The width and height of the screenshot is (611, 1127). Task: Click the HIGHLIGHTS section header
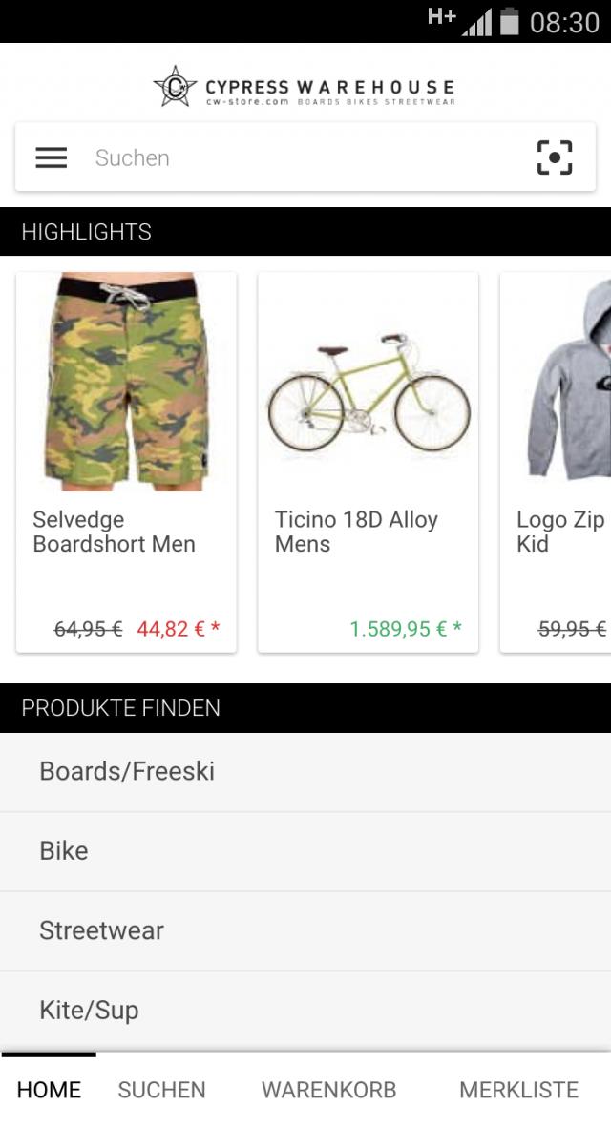click(x=87, y=231)
